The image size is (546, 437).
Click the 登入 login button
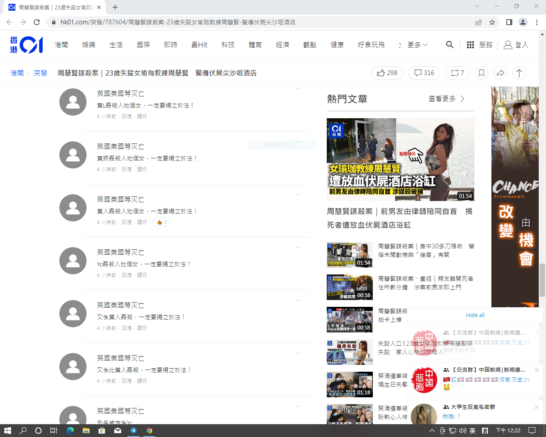coord(516,45)
